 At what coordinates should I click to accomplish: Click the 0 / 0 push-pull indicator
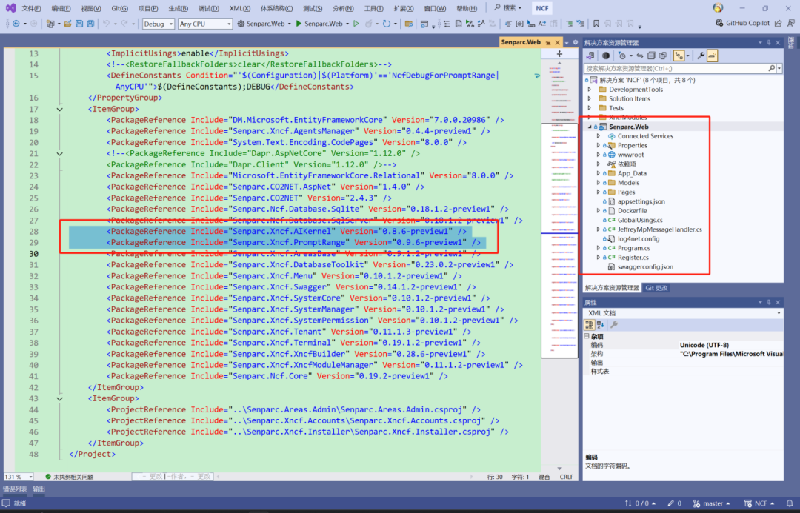(640, 504)
